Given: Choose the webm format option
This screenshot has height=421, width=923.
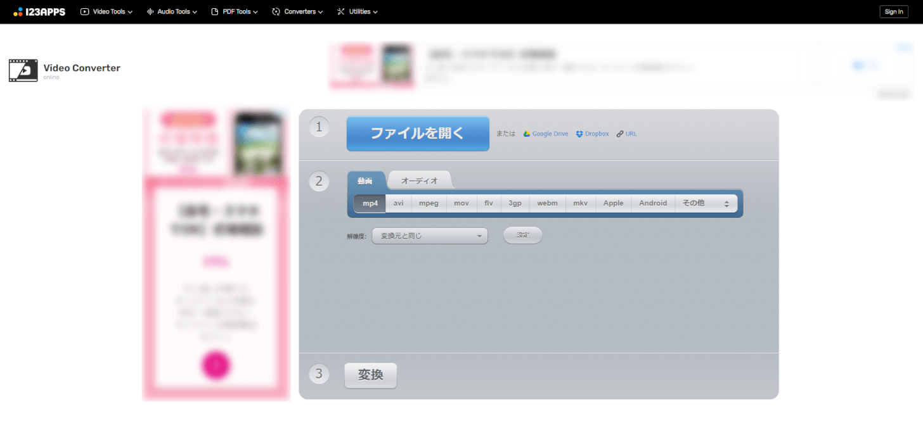Looking at the screenshot, I should tap(547, 203).
